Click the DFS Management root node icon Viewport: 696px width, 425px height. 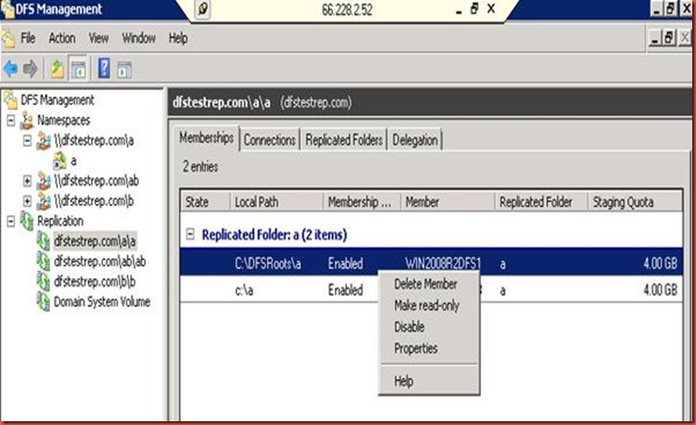10,100
